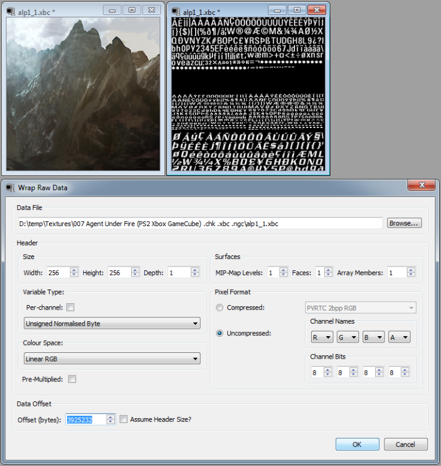Toggle the Pre-Multiplied checkbox
Image resolution: width=441 pixels, height=466 pixels.
click(73, 379)
